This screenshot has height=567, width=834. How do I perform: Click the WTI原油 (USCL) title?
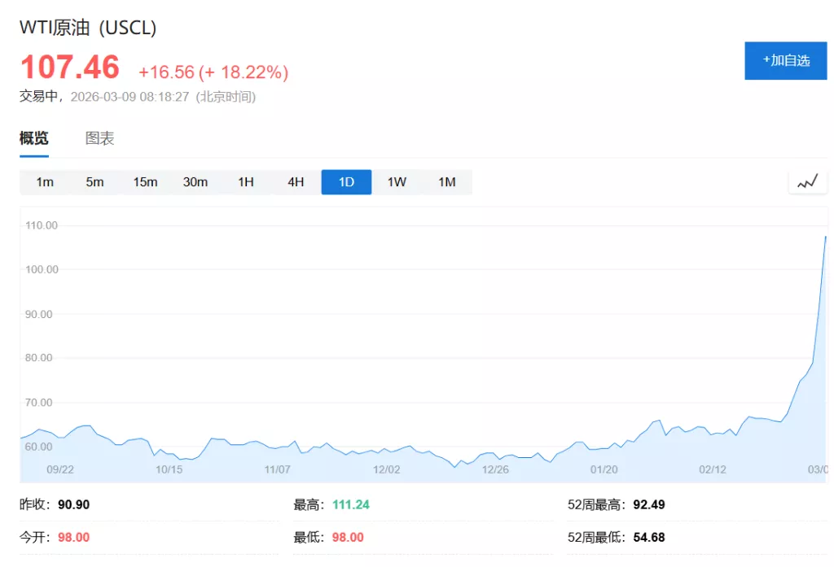point(88,28)
